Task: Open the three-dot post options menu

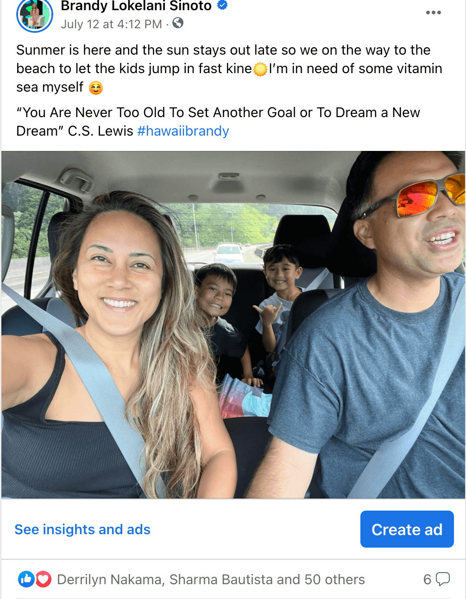Action: [433, 12]
